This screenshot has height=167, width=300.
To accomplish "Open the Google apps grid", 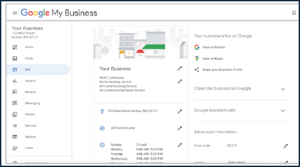I will click(294, 13).
